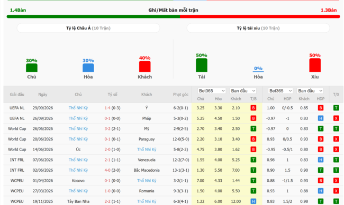Click the green T T/X badge in the Mỹ row

coord(336,128)
